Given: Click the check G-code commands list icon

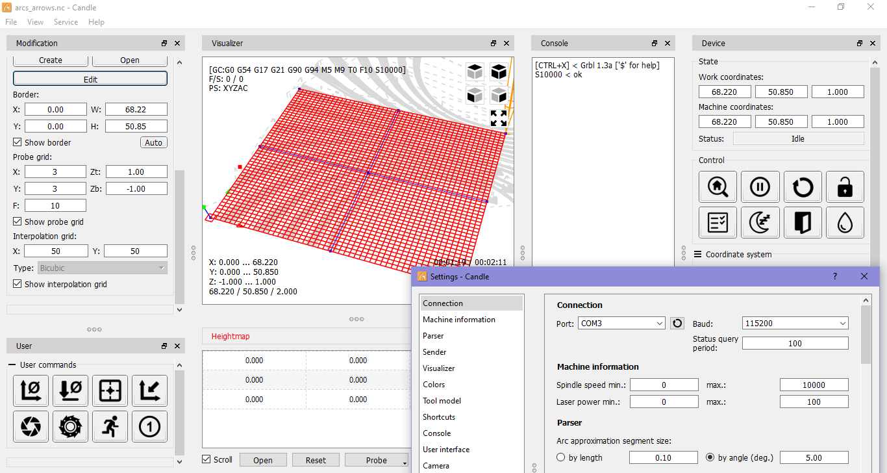Looking at the screenshot, I should (718, 222).
